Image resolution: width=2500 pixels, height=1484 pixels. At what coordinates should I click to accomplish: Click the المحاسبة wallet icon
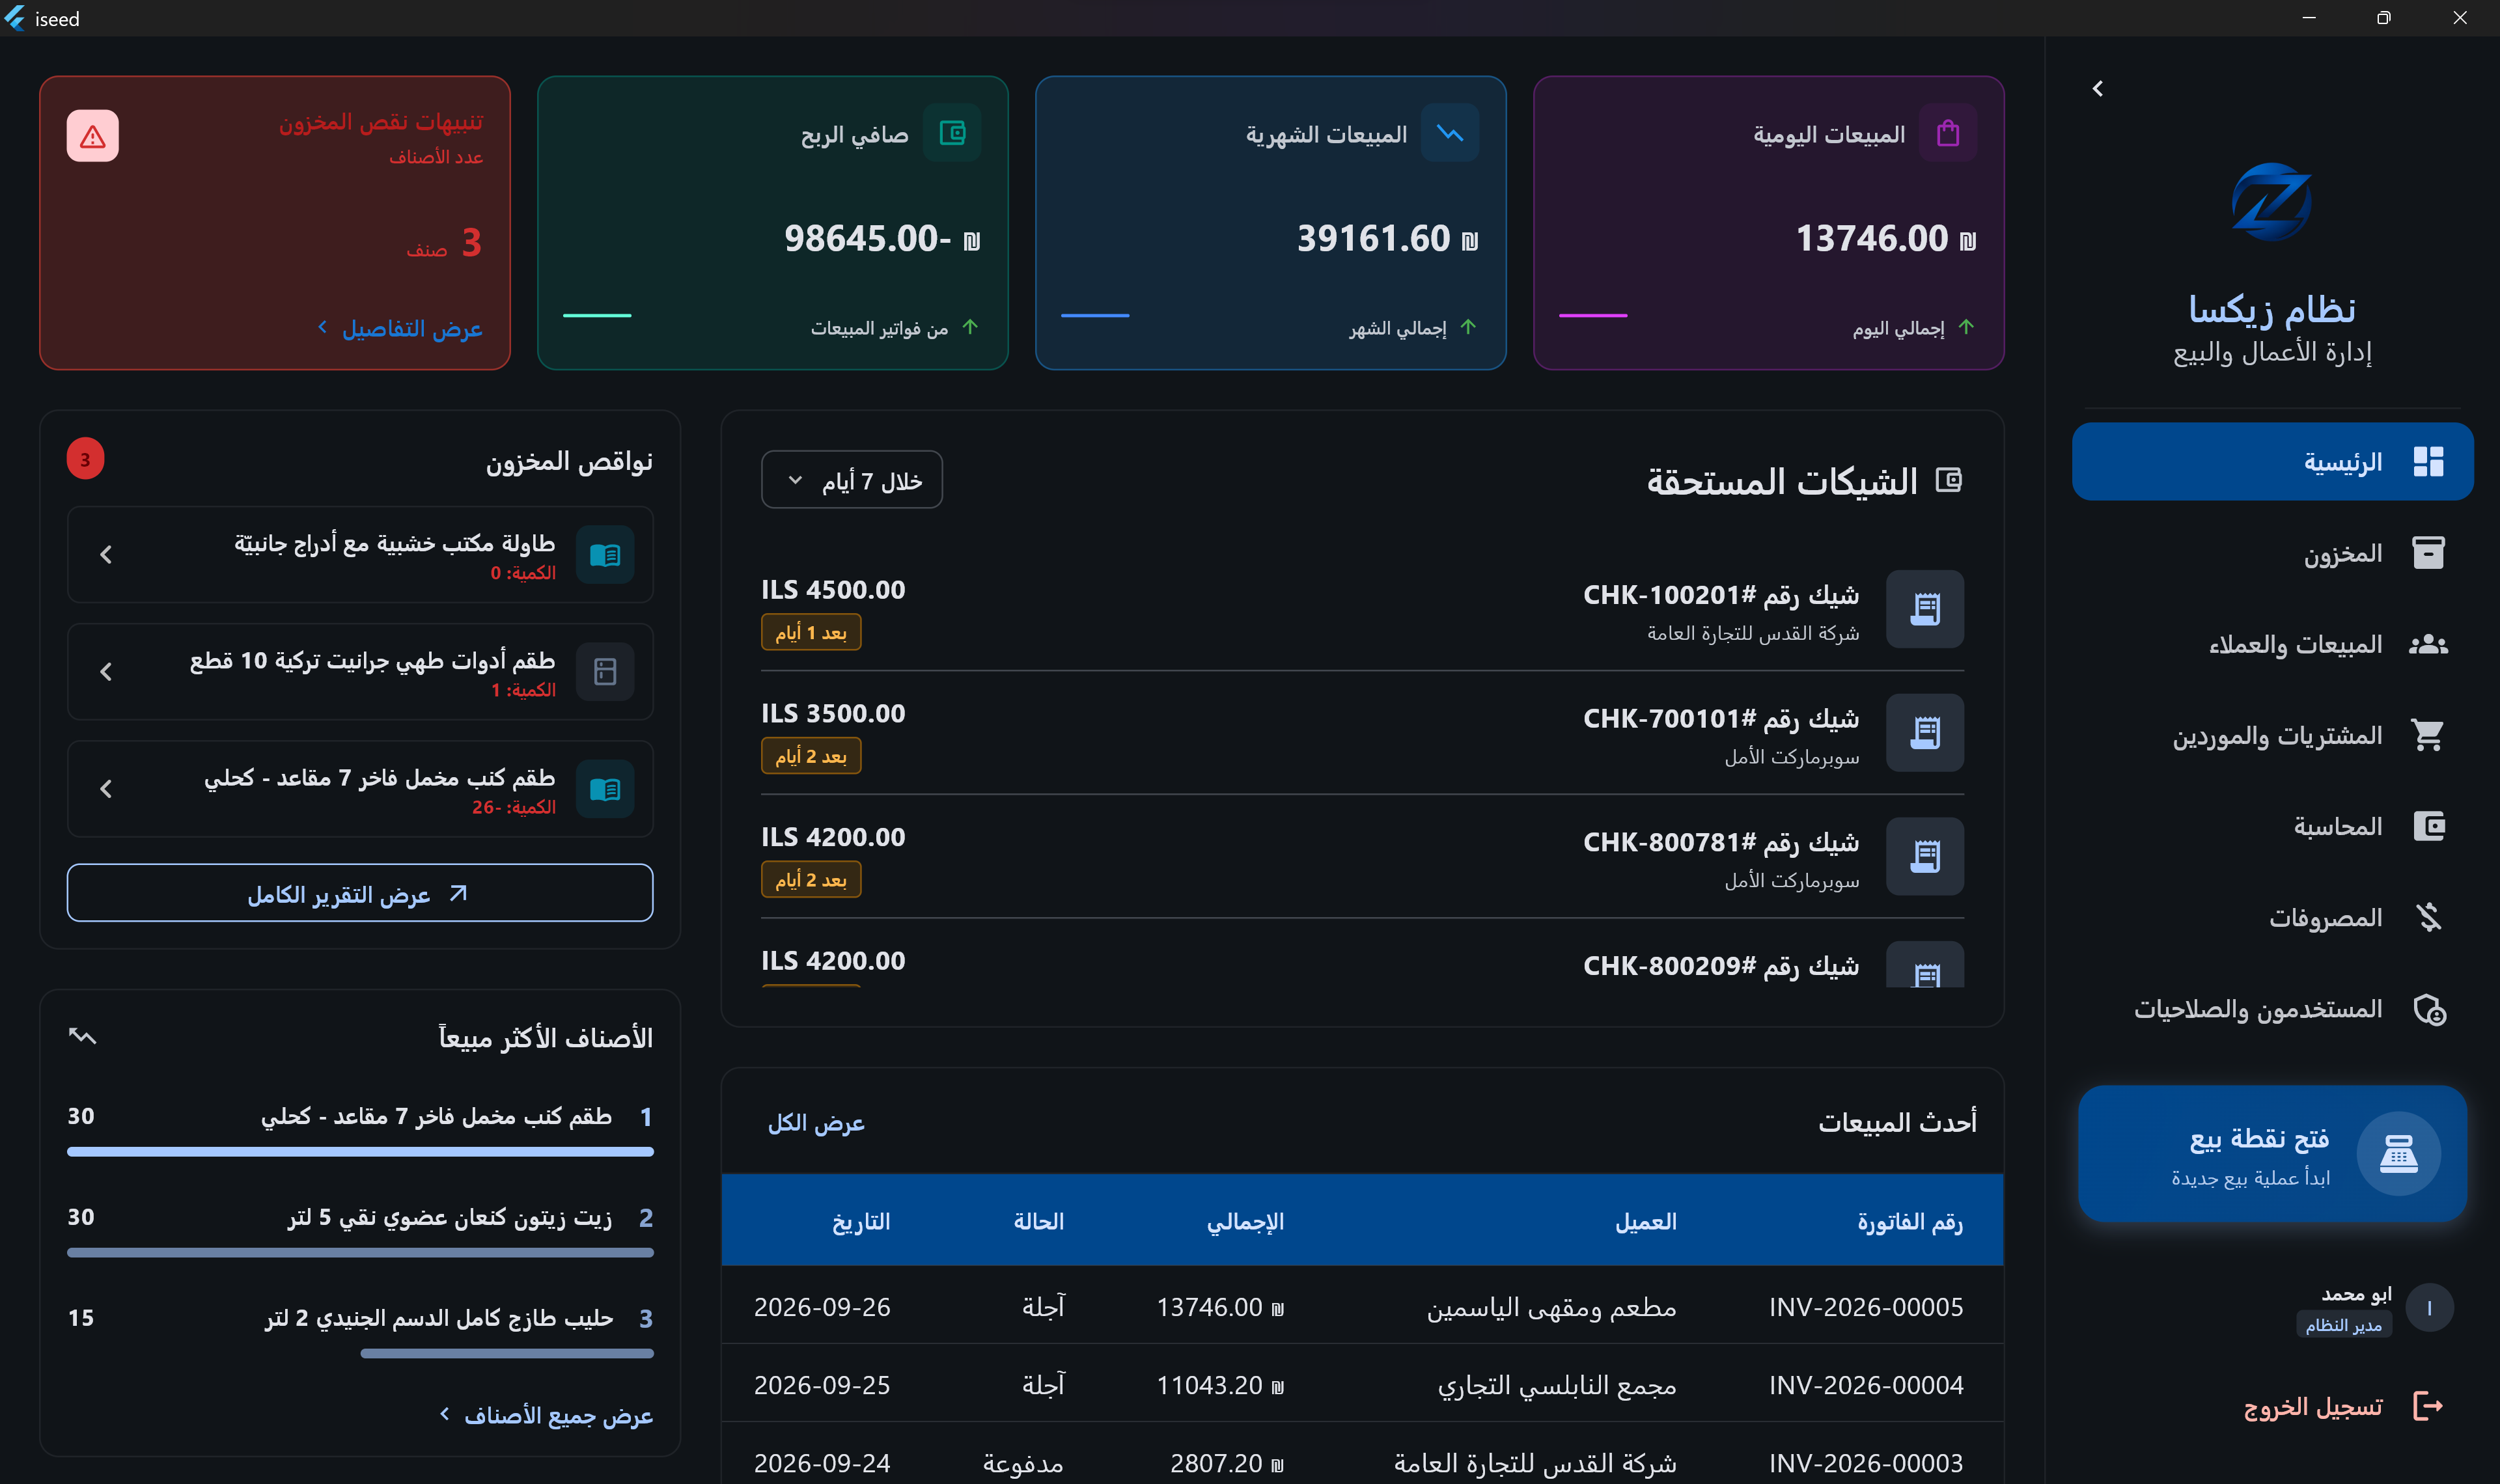point(2428,826)
